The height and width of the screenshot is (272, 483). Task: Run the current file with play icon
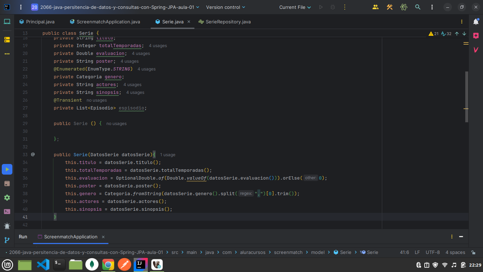(x=321, y=7)
